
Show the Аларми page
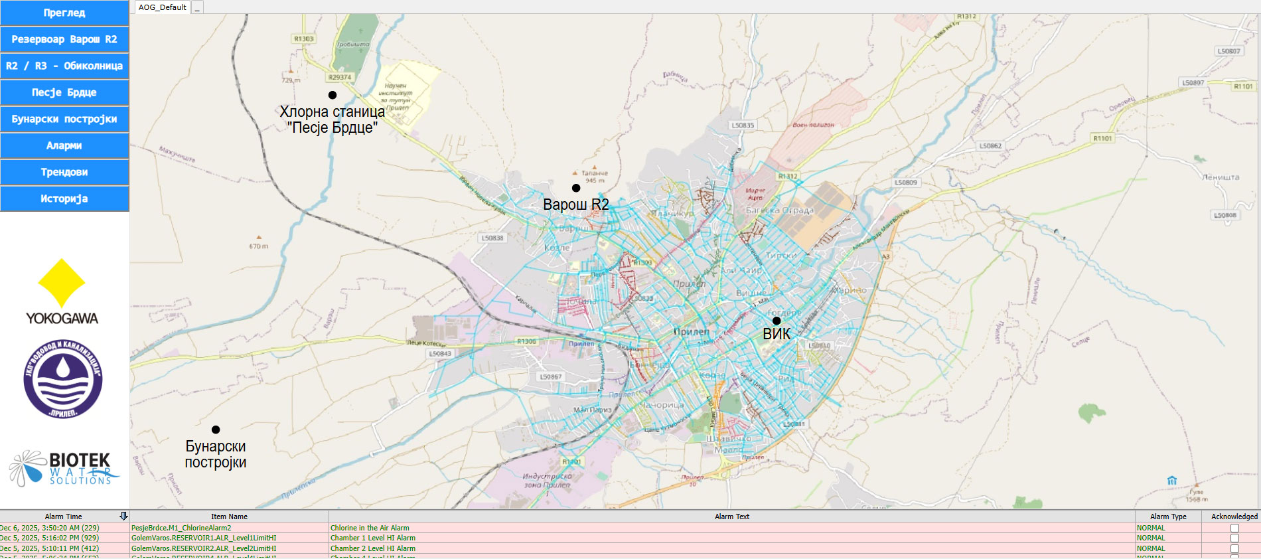tap(64, 145)
